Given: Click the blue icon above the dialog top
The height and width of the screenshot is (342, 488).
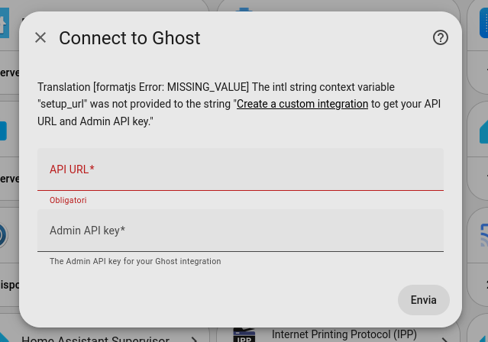Looking at the screenshot, I should [x=244, y=9].
